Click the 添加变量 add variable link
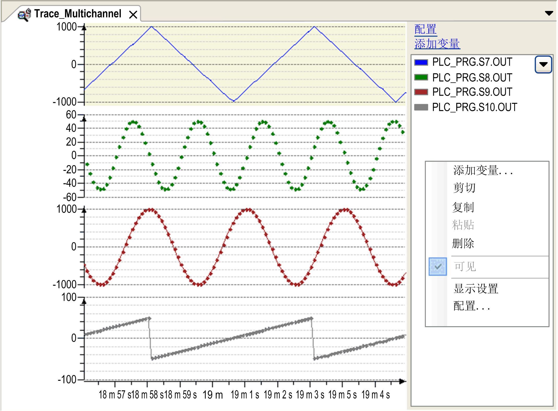This screenshot has height=411, width=558. coord(437,44)
